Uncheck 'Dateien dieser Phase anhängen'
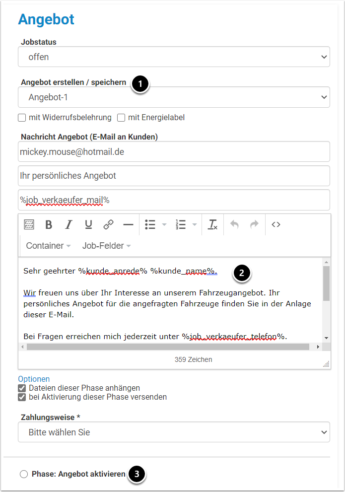Viewport: 345px width, 492px height. tap(22, 388)
